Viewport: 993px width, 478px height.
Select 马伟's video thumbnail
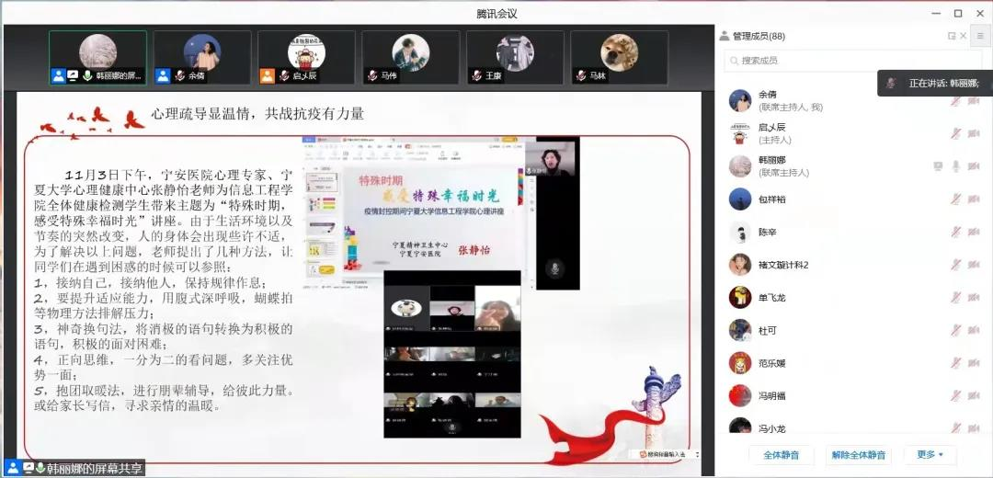click(x=410, y=58)
